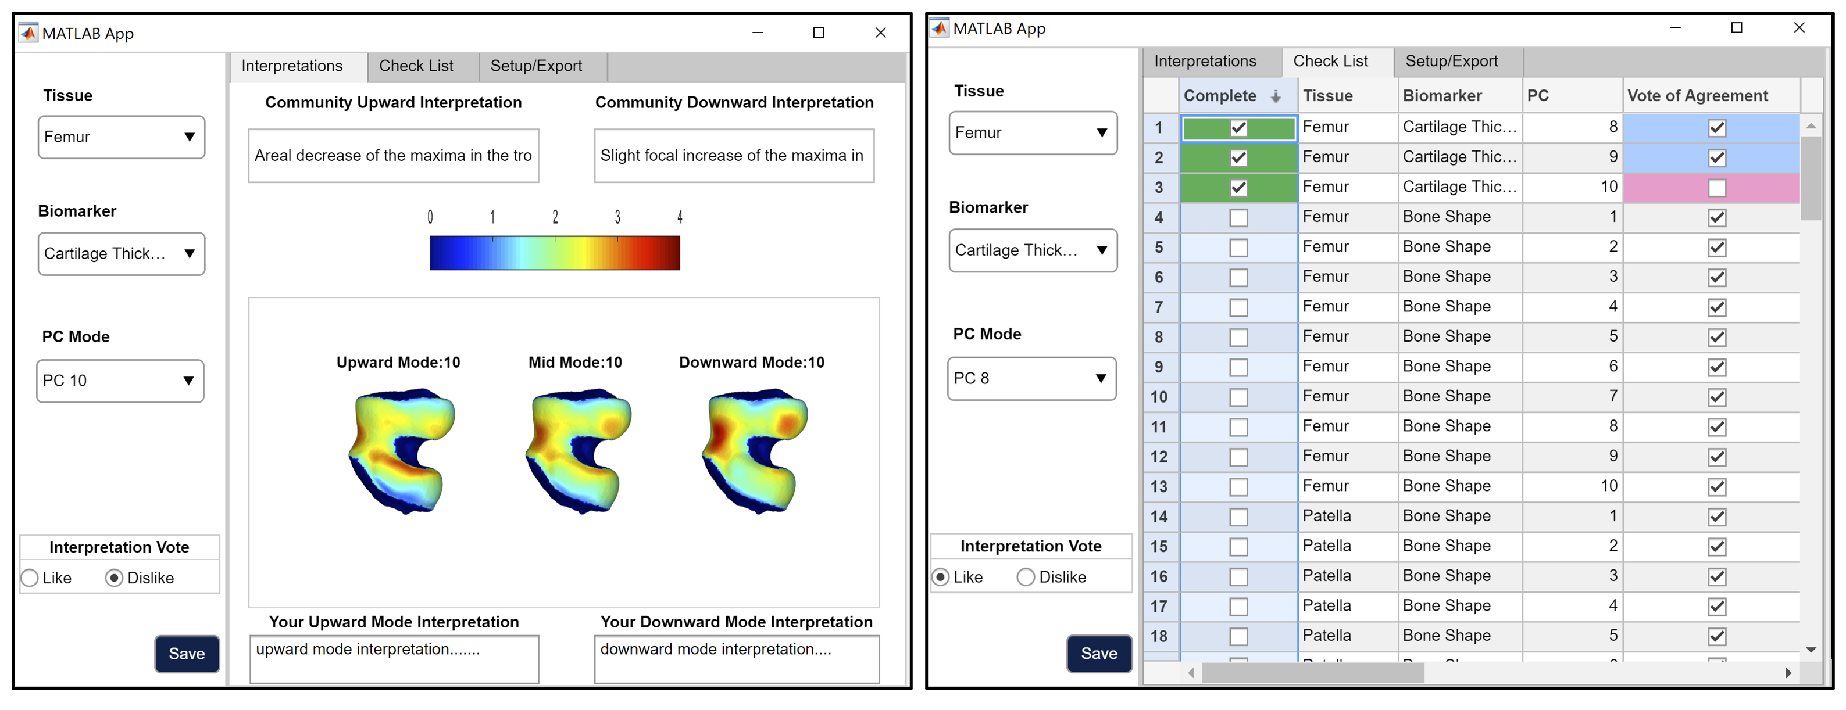The image size is (1846, 710).
Task: Click horizontal scrollbar right arrow
Action: pyautogui.click(x=1788, y=673)
